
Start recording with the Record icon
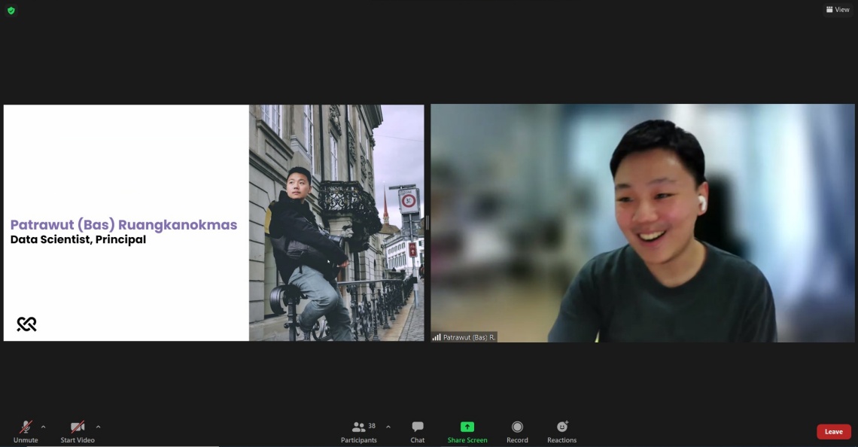point(517,427)
